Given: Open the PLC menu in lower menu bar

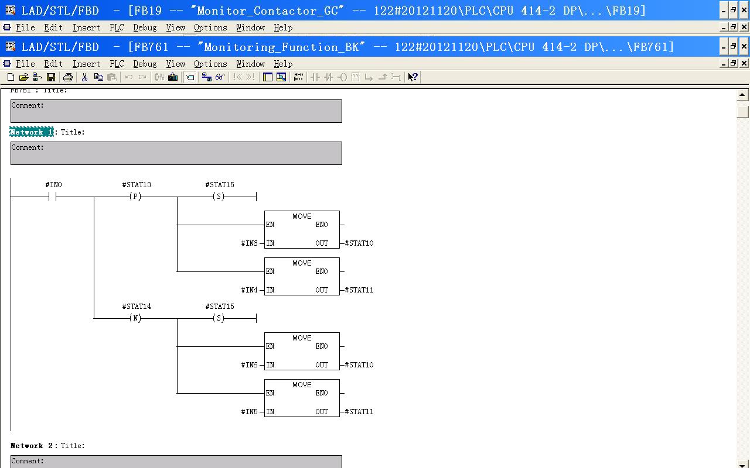Looking at the screenshot, I should coord(117,64).
